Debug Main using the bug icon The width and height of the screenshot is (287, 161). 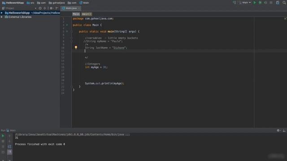[x=260, y=3]
